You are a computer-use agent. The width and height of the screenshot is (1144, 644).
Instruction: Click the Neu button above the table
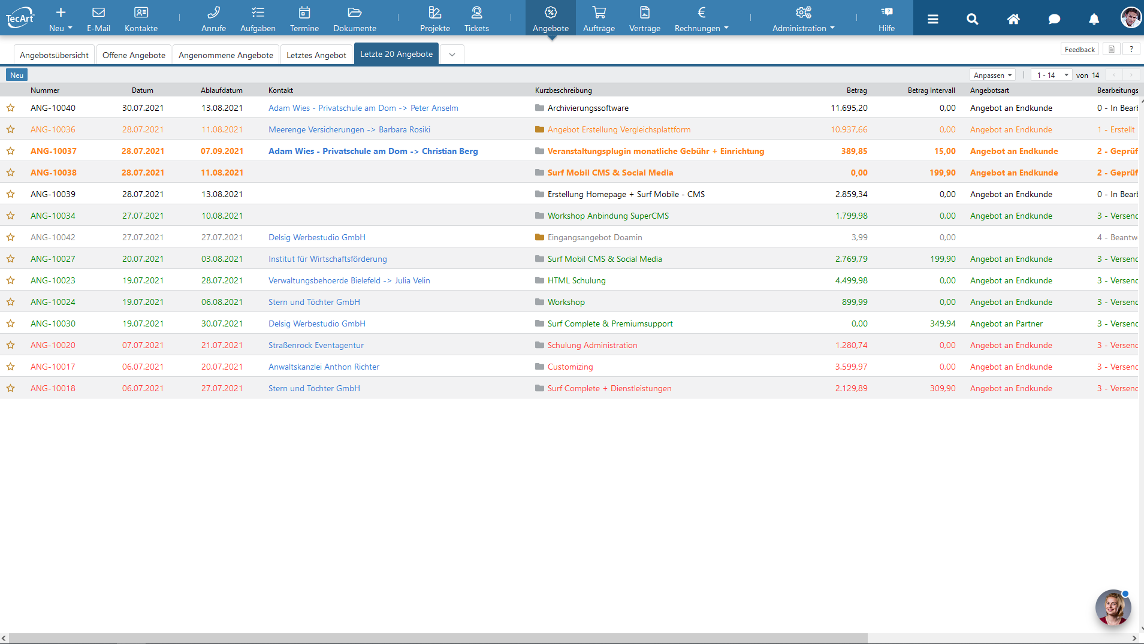[x=17, y=75]
